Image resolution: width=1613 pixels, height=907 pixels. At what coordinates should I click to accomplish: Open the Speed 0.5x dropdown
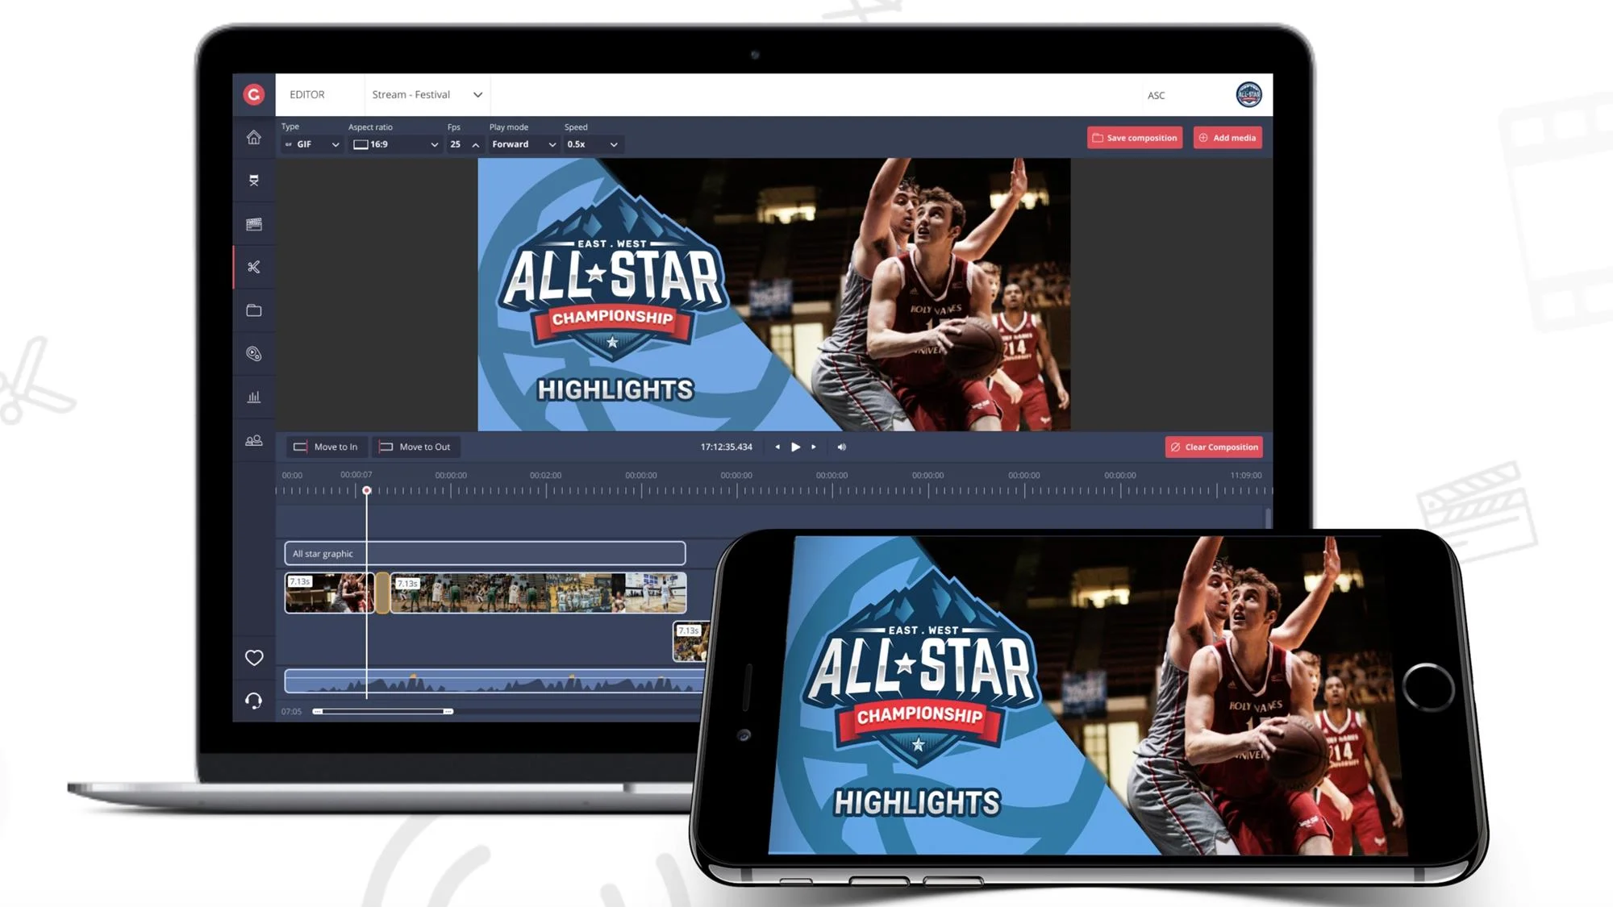click(592, 144)
